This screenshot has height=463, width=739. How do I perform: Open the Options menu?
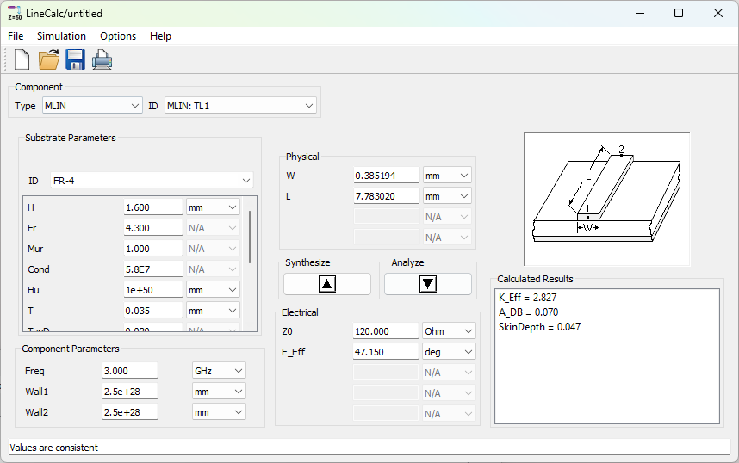tap(118, 36)
